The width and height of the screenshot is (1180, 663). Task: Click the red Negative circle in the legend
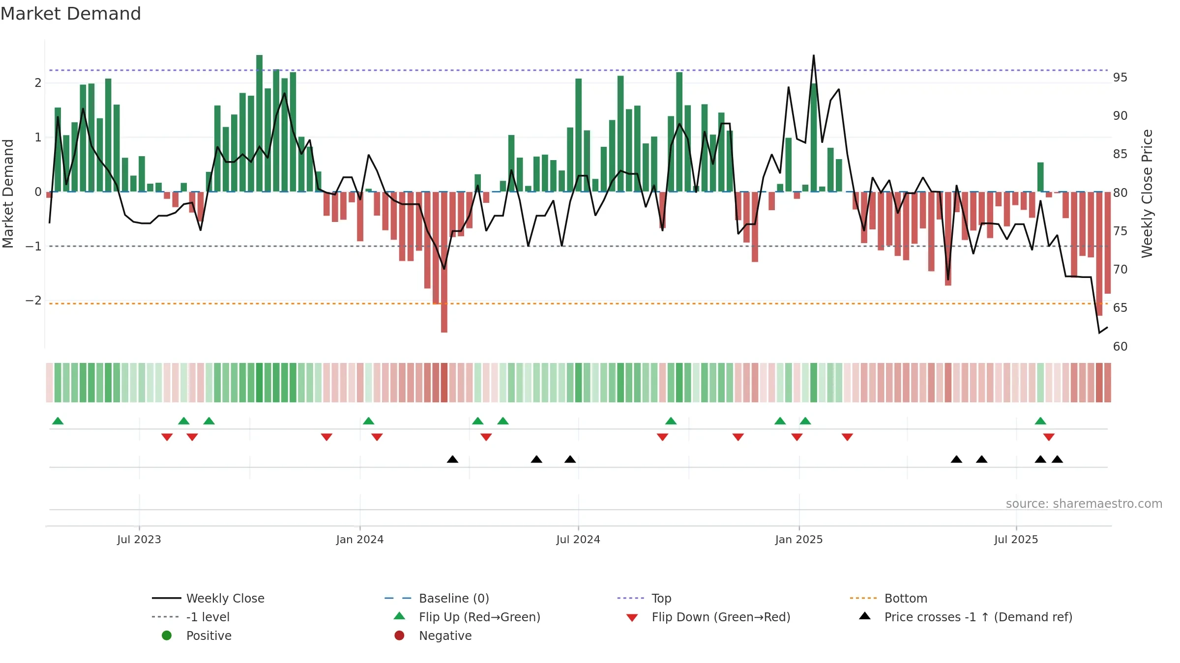click(x=399, y=635)
